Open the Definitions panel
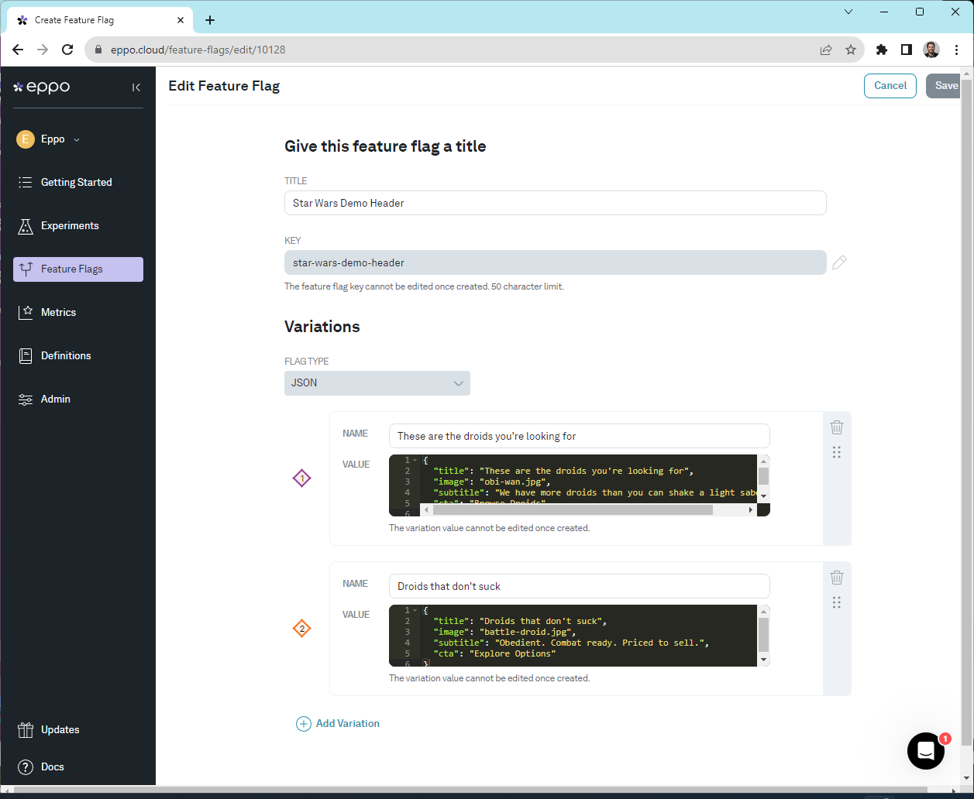 (64, 355)
